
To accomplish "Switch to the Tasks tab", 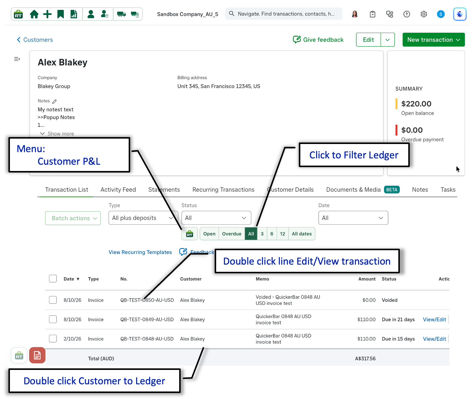I will [448, 190].
